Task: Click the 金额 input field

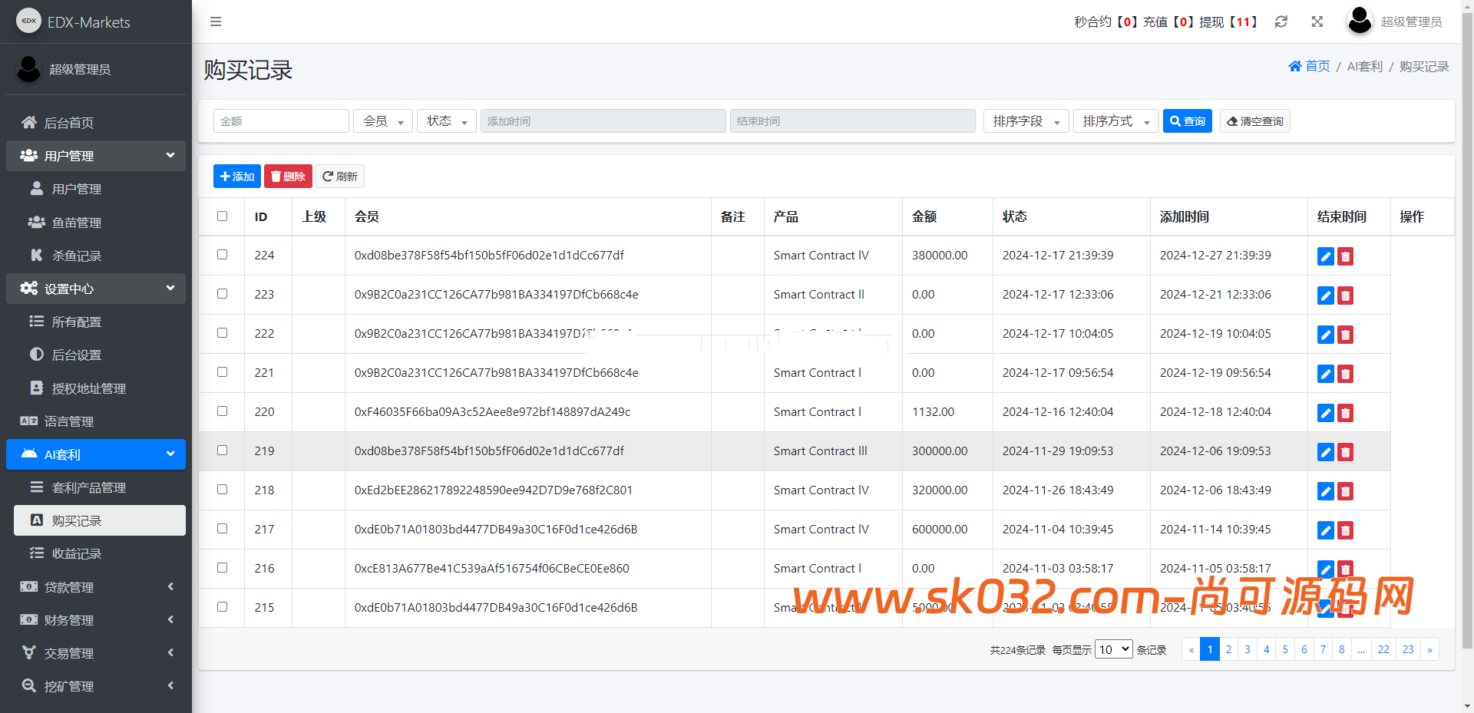Action: [x=281, y=121]
